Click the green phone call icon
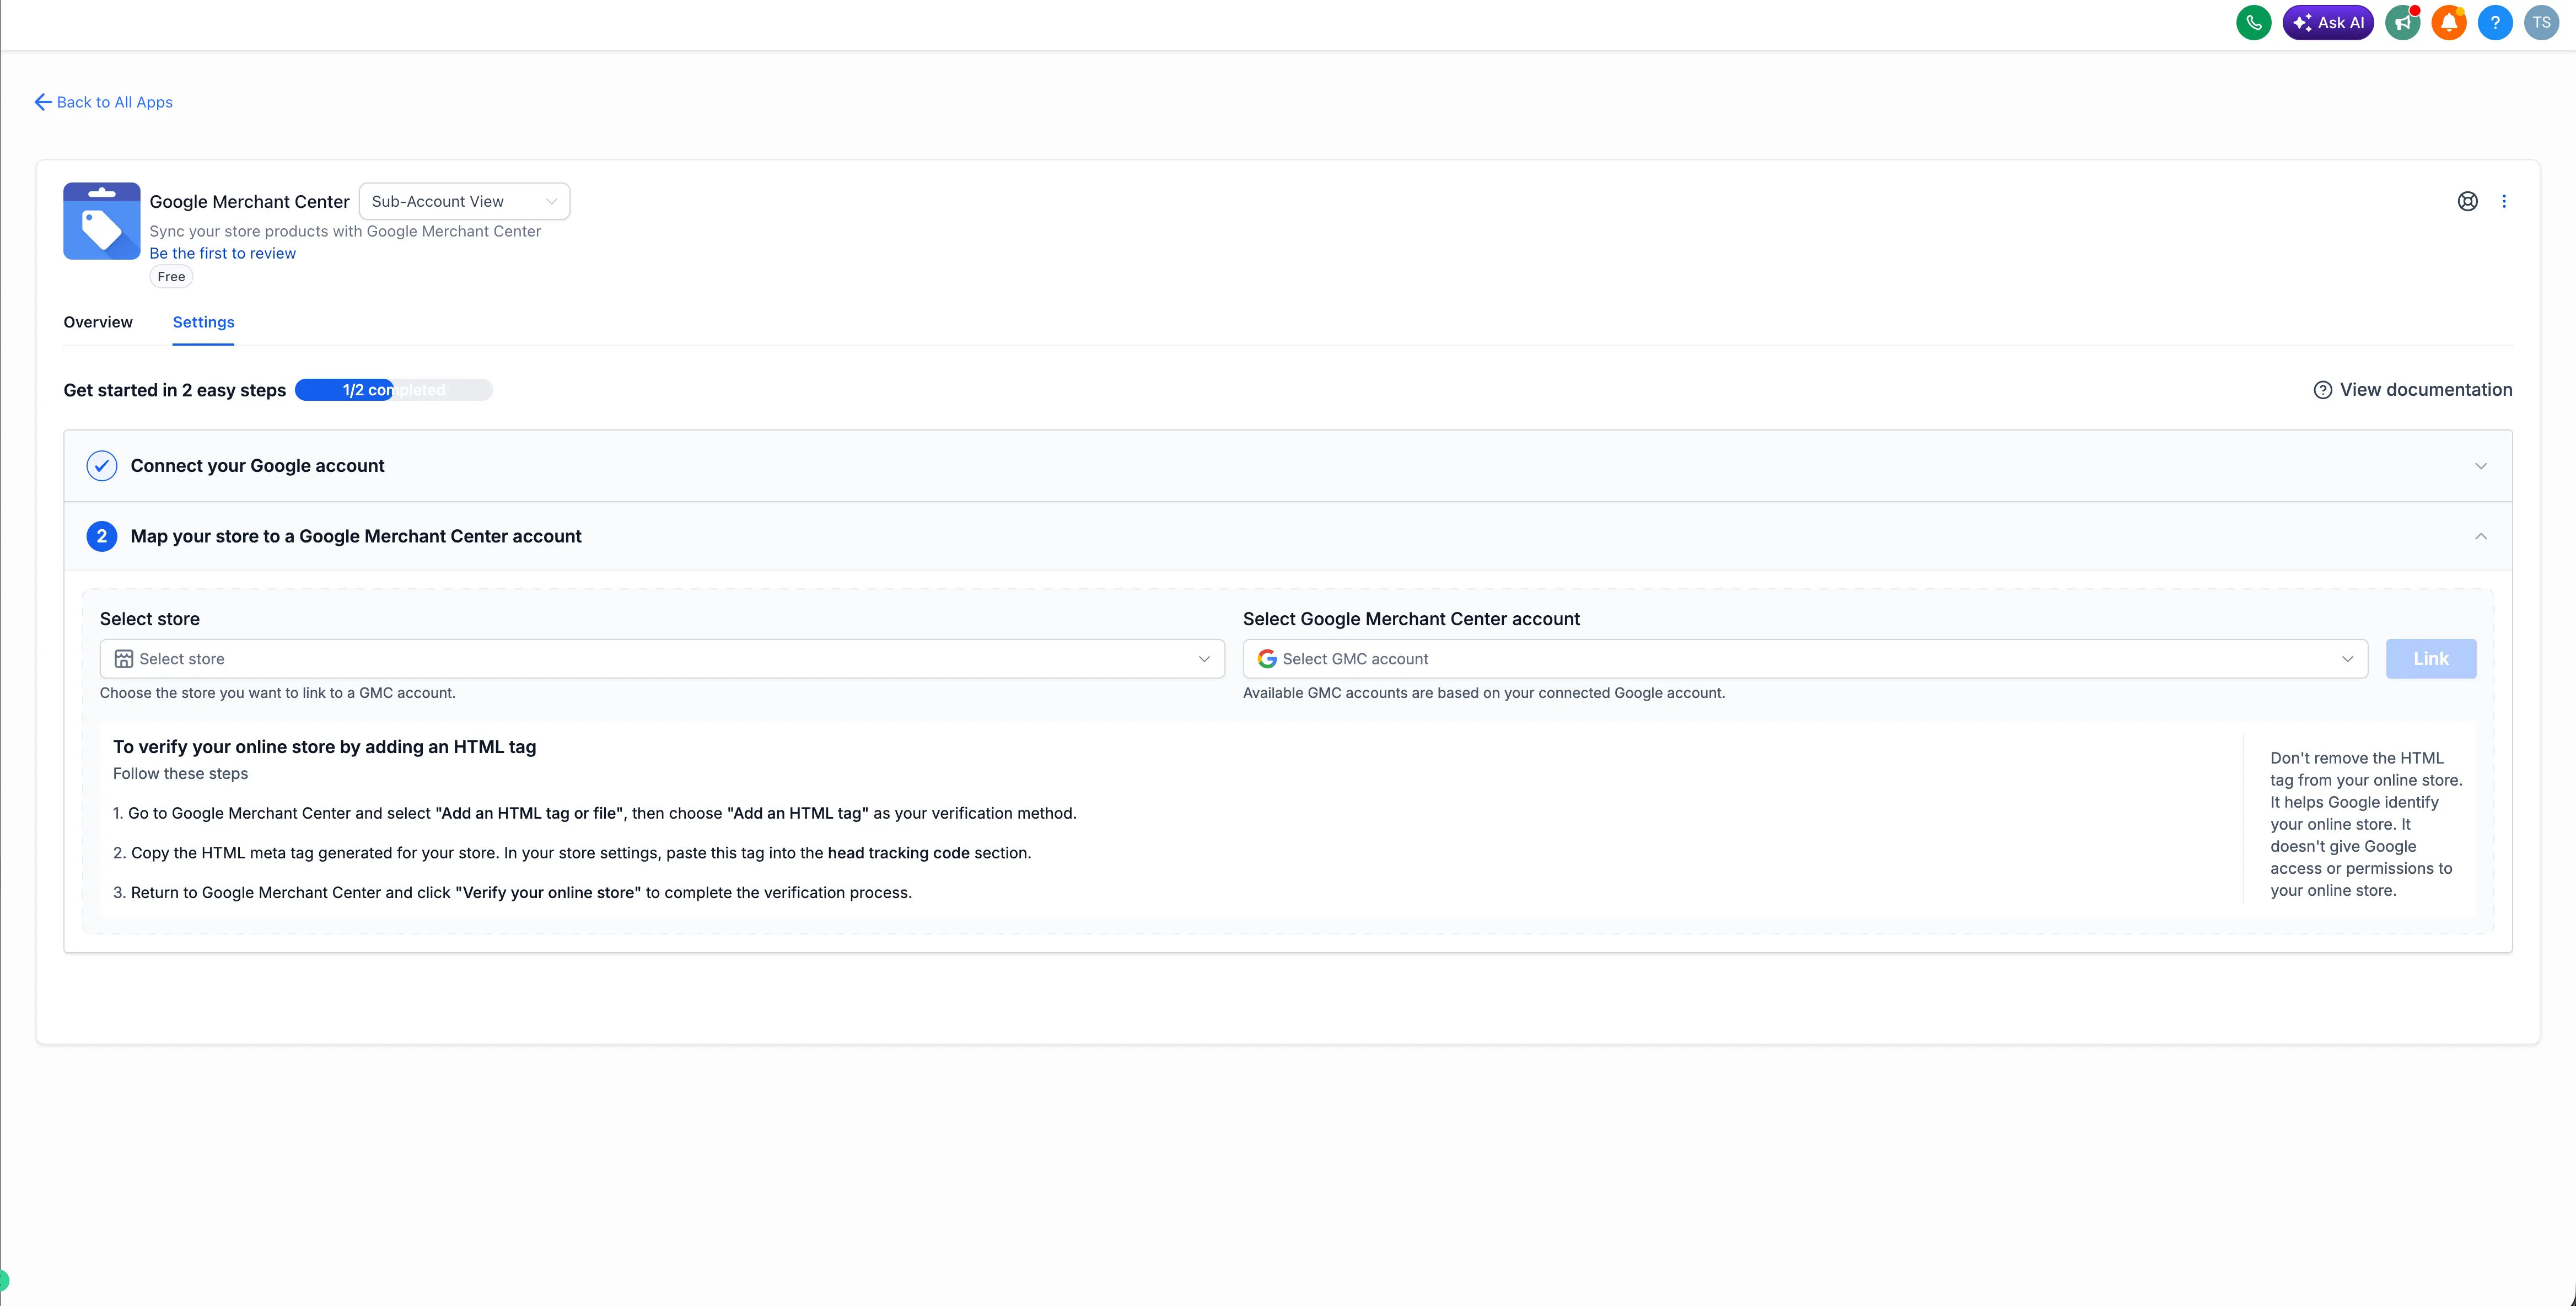Image resolution: width=2576 pixels, height=1306 pixels. 2253,23
